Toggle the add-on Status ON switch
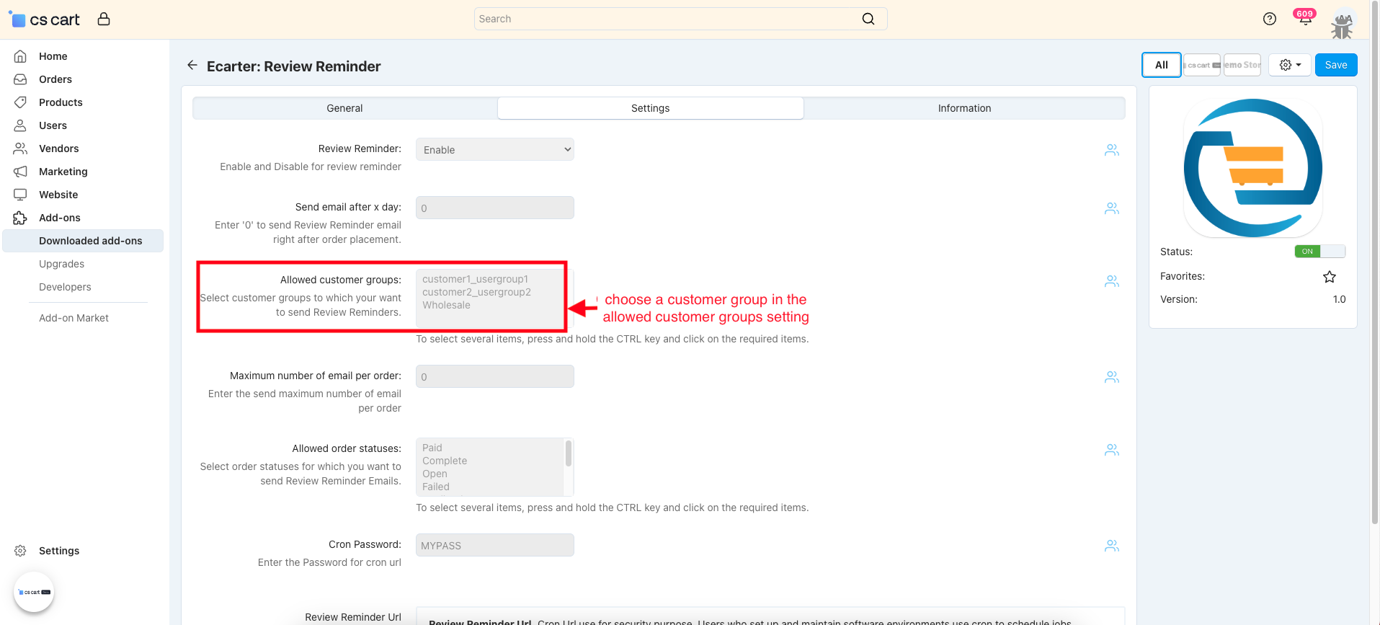 point(1319,252)
